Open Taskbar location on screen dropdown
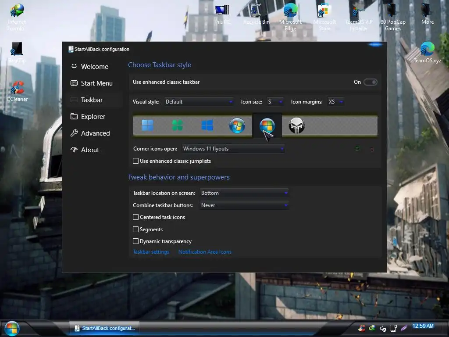The width and height of the screenshot is (449, 337). coord(244,193)
